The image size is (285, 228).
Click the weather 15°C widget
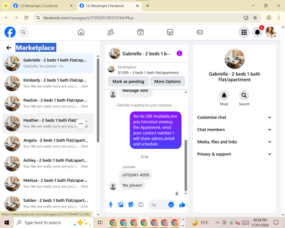200,222
